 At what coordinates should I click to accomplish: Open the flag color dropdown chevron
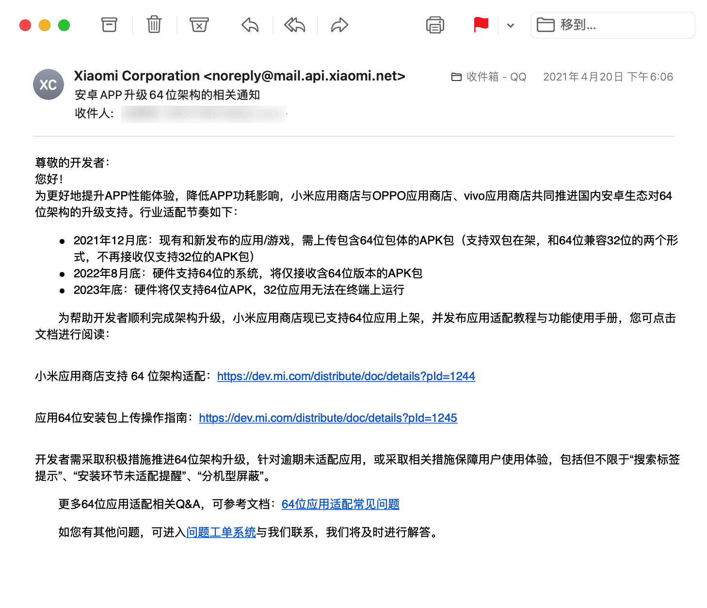(510, 25)
